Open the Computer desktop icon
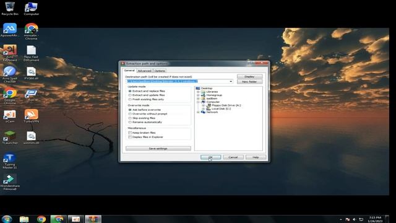 32,8
